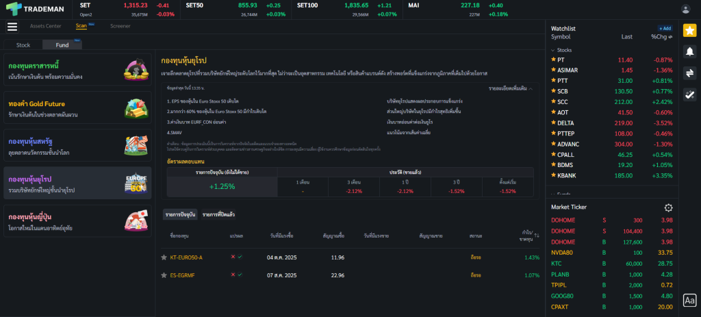Select the Gold Future fund card
The height and width of the screenshot is (317, 701).
tap(77, 108)
